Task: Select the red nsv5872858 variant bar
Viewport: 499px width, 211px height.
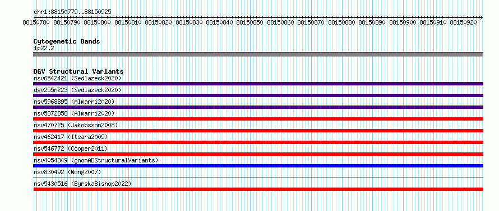Action: pos(258,119)
